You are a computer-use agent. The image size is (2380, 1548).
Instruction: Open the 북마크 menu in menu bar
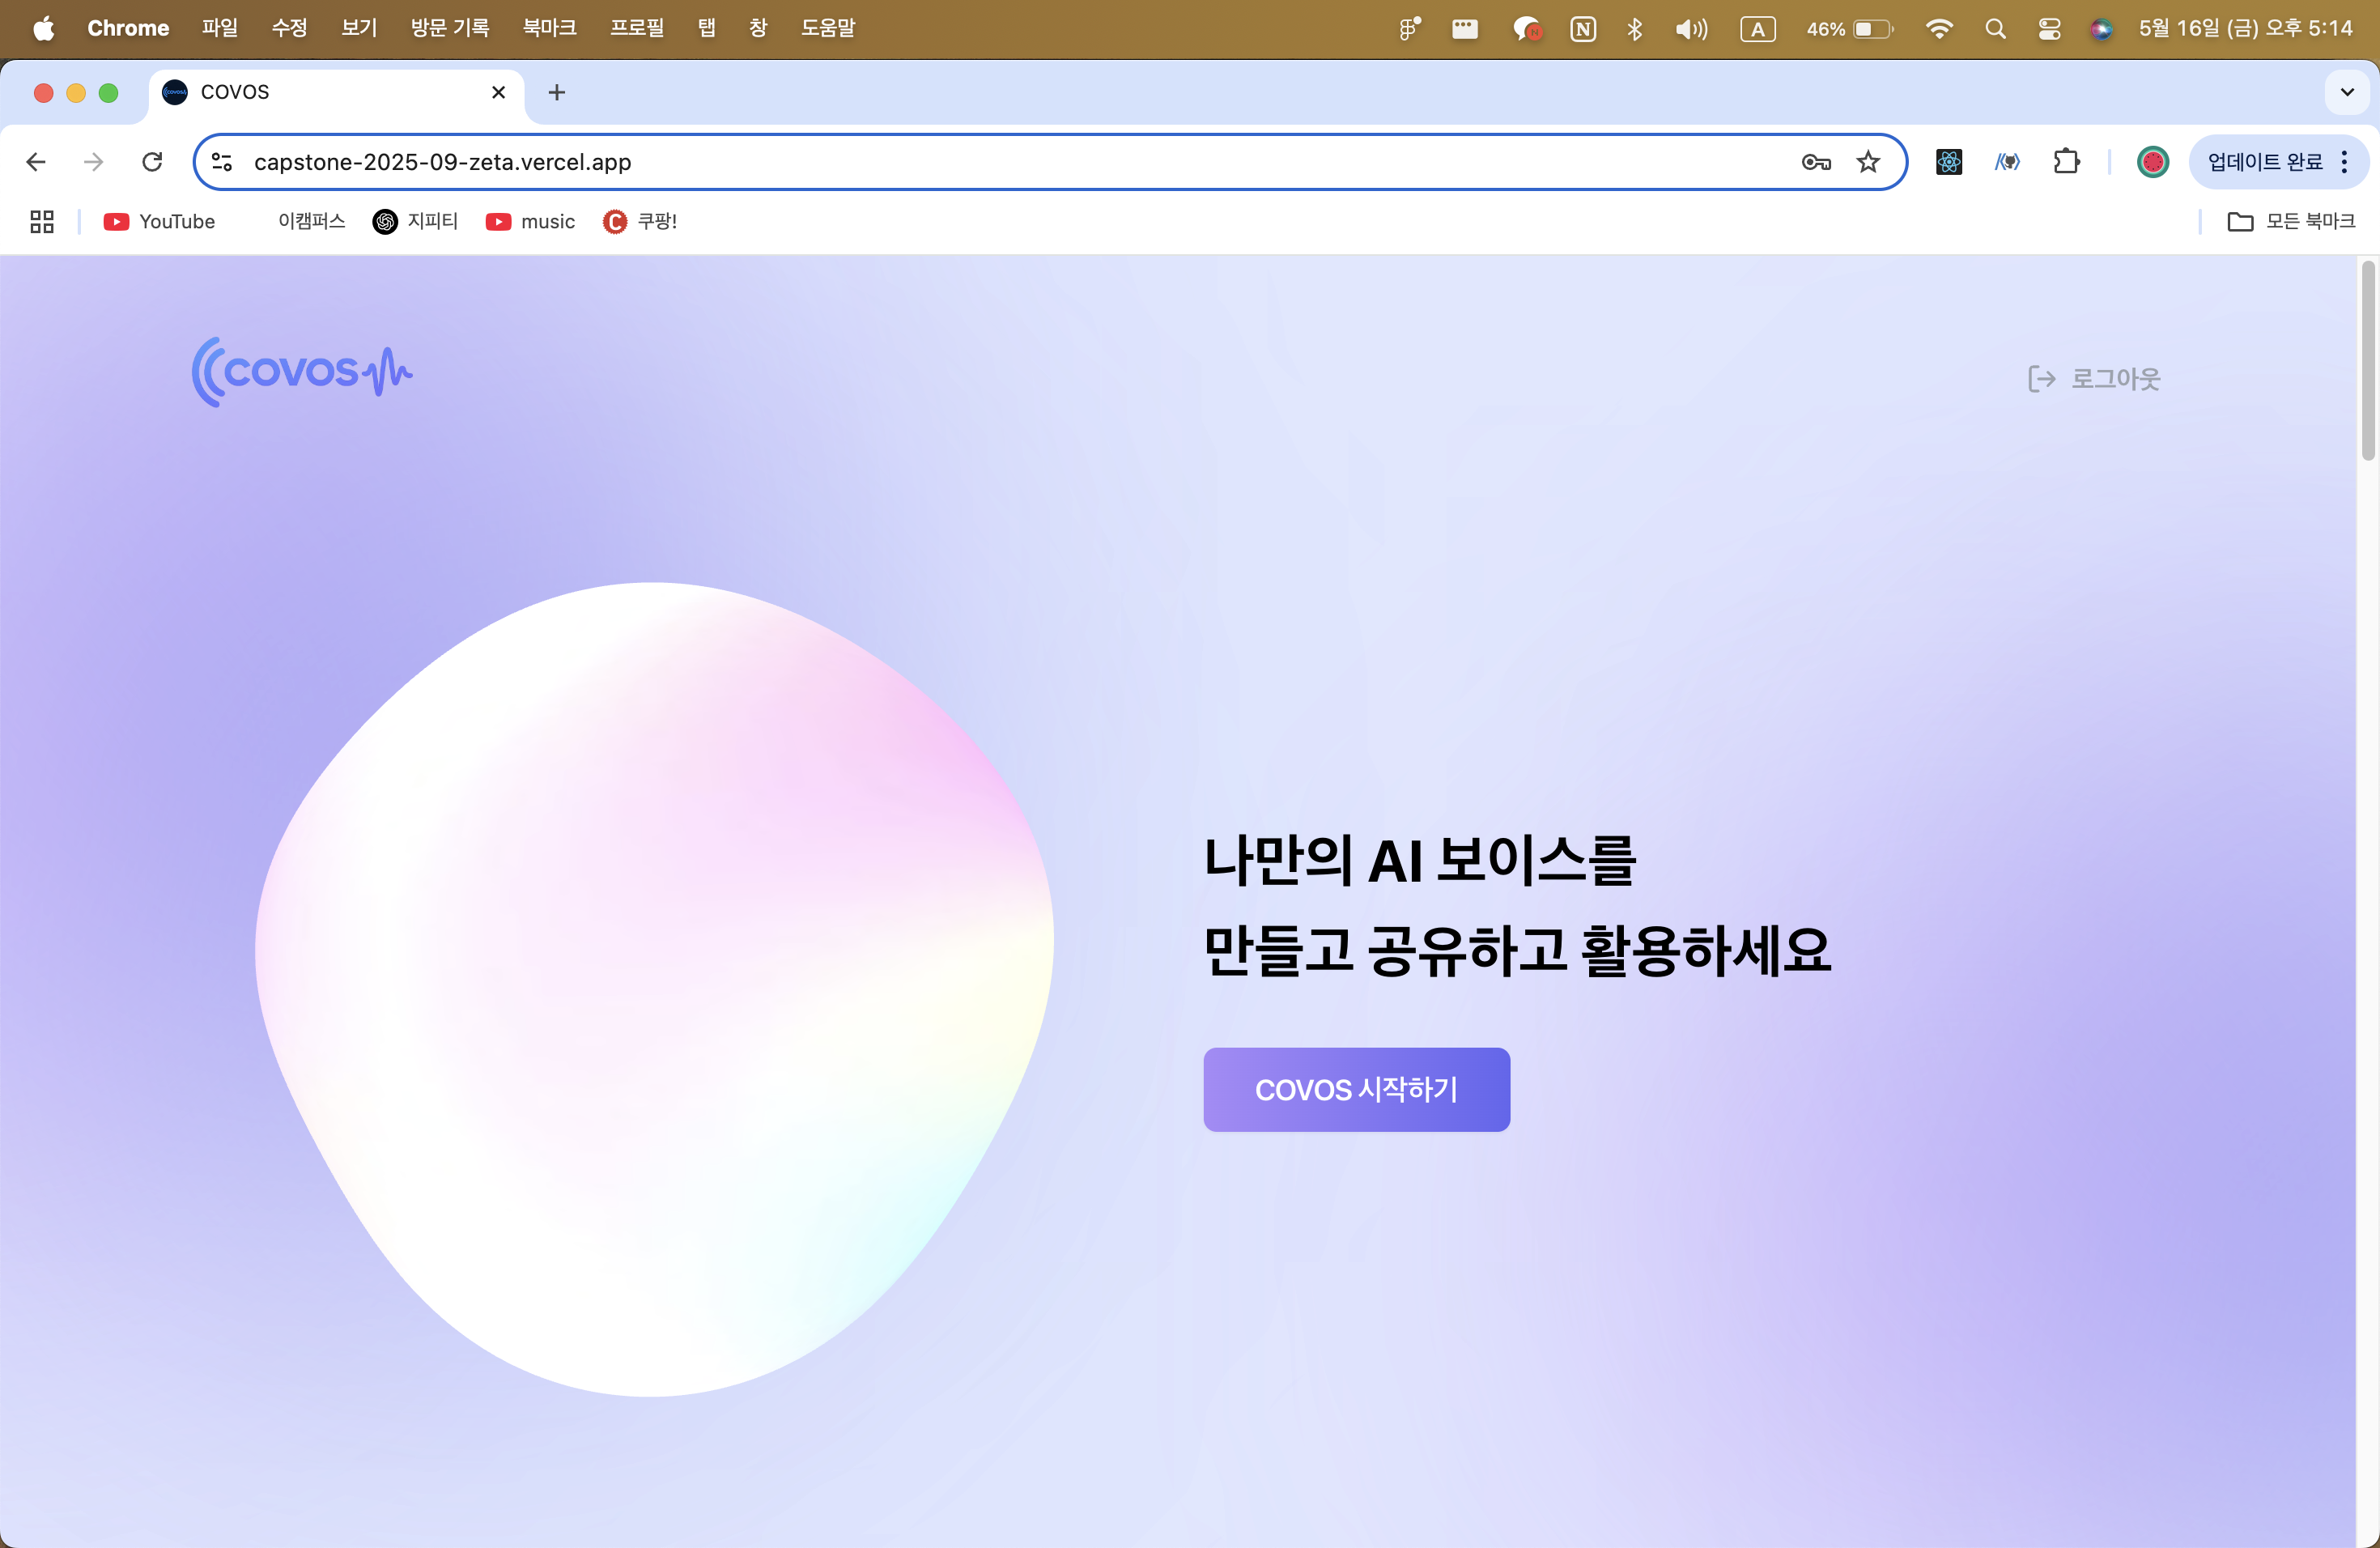(550, 28)
